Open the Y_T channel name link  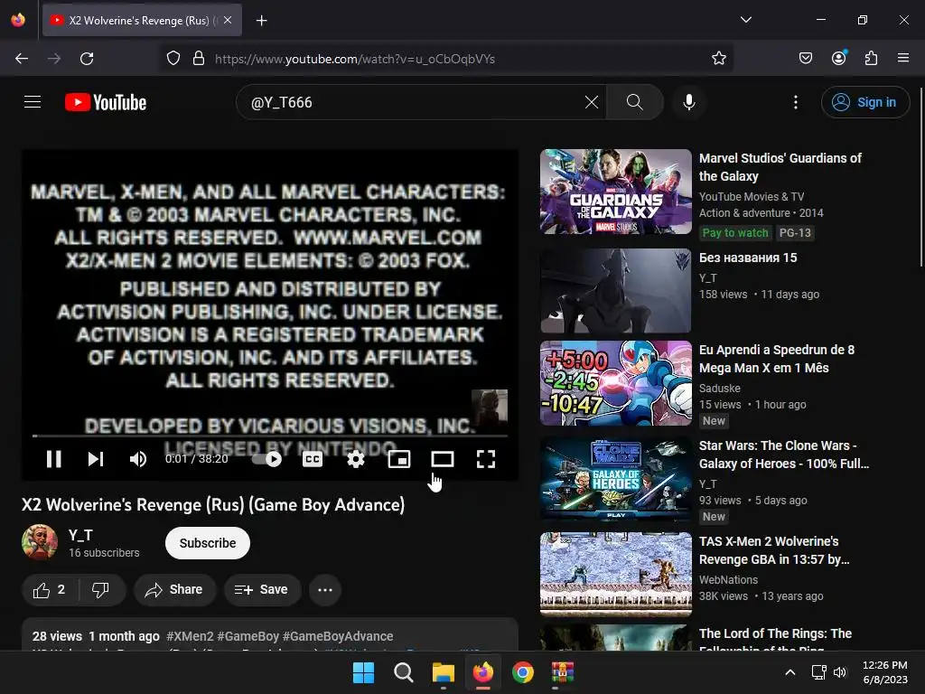(80, 535)
